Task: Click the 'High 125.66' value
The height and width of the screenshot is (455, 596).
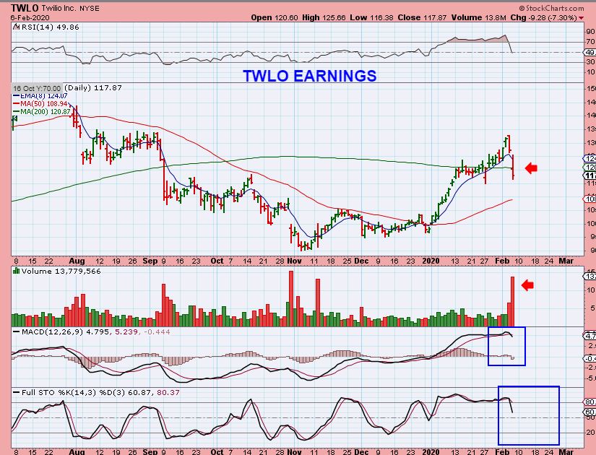Action: click(x=324, y=17)
